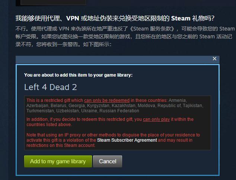Click "You are about to add this item" text
236x180 pixels.
[78, 75]
